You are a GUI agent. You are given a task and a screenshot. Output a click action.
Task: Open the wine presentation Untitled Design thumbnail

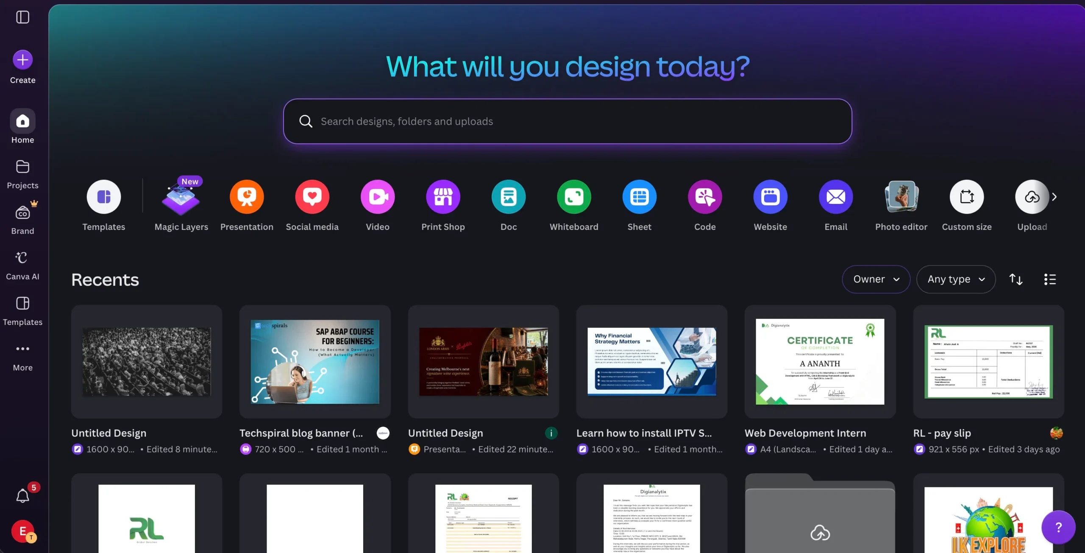[x=483, y=361]
